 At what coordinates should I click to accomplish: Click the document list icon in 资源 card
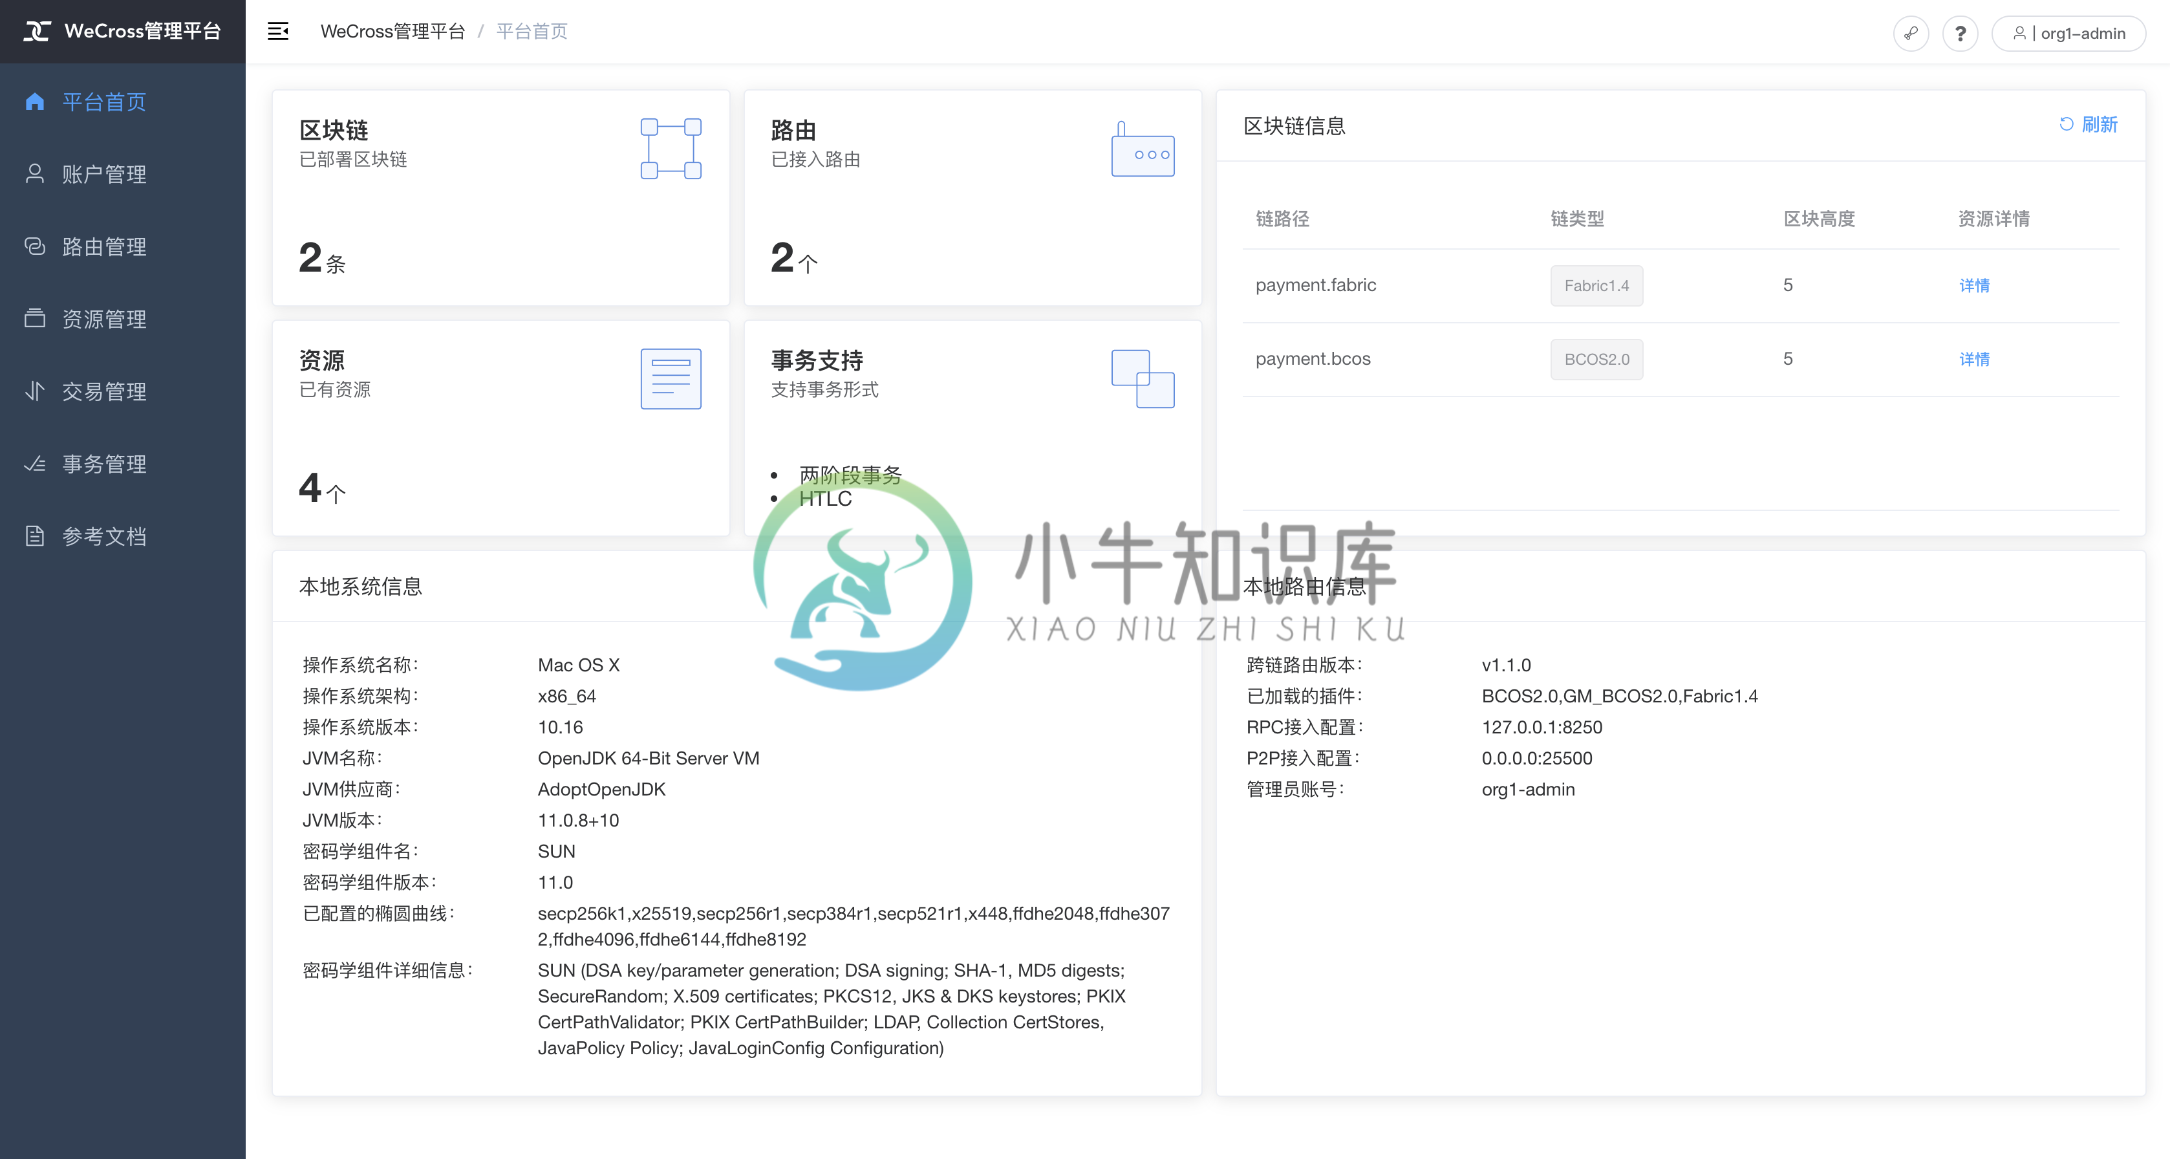[x=671, y=379]
